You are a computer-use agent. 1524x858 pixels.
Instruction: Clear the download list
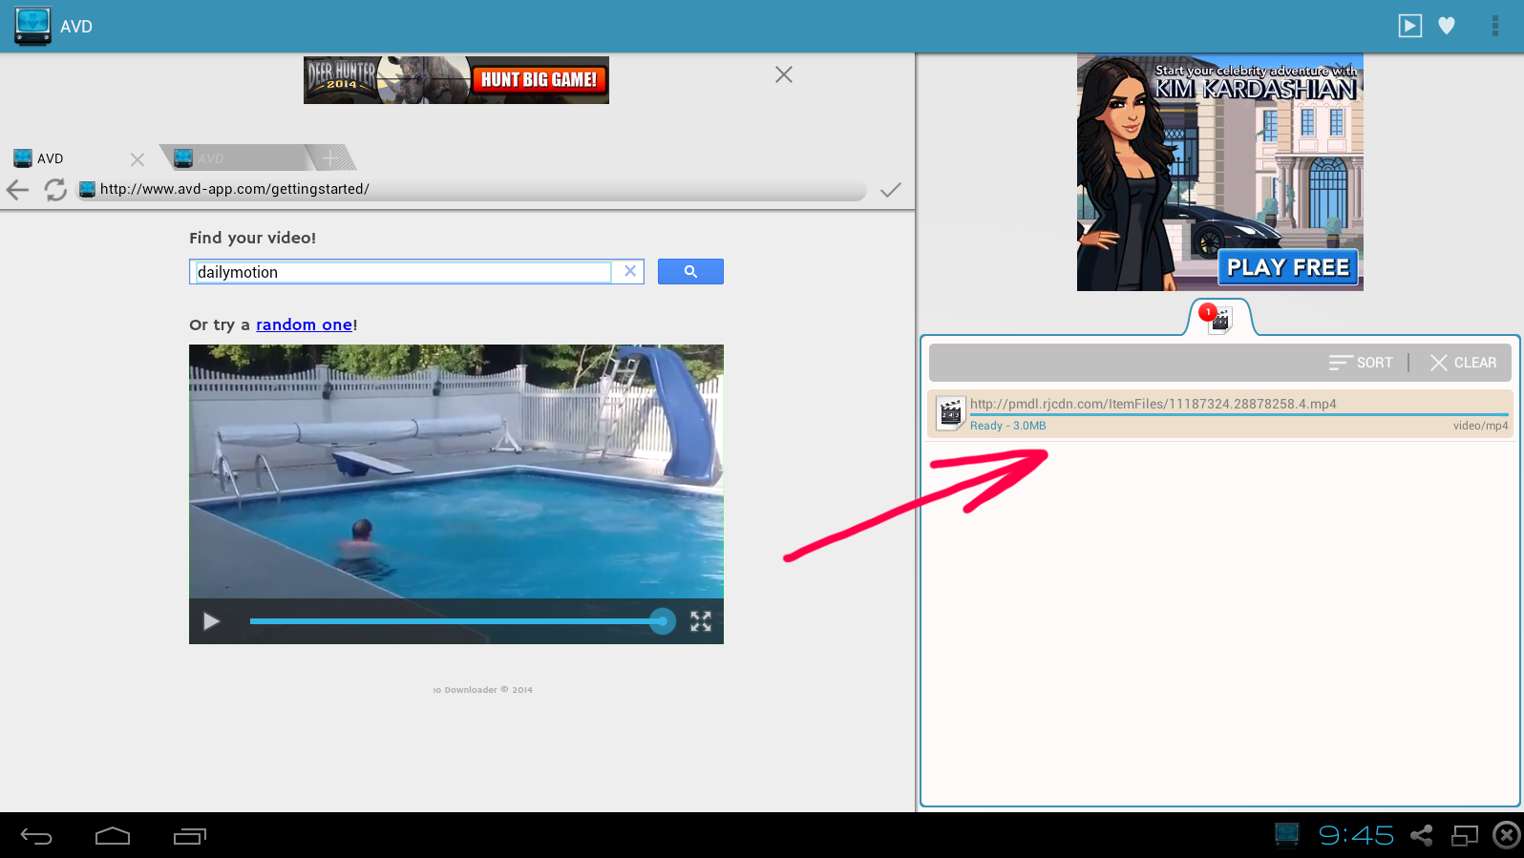[x=1463, y=363]
